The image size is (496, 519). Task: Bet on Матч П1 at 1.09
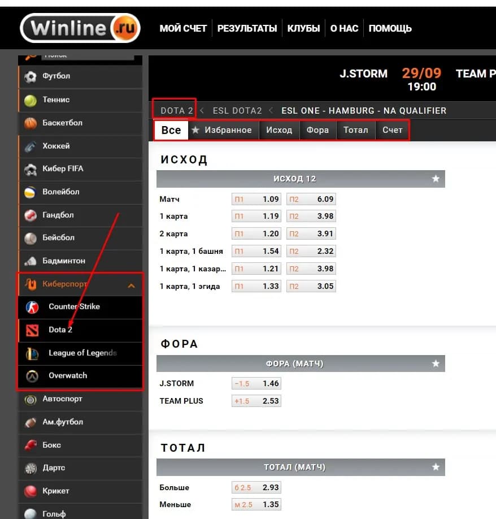click(256, 199)
